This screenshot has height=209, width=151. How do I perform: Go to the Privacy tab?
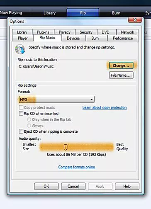pos(65,32)
